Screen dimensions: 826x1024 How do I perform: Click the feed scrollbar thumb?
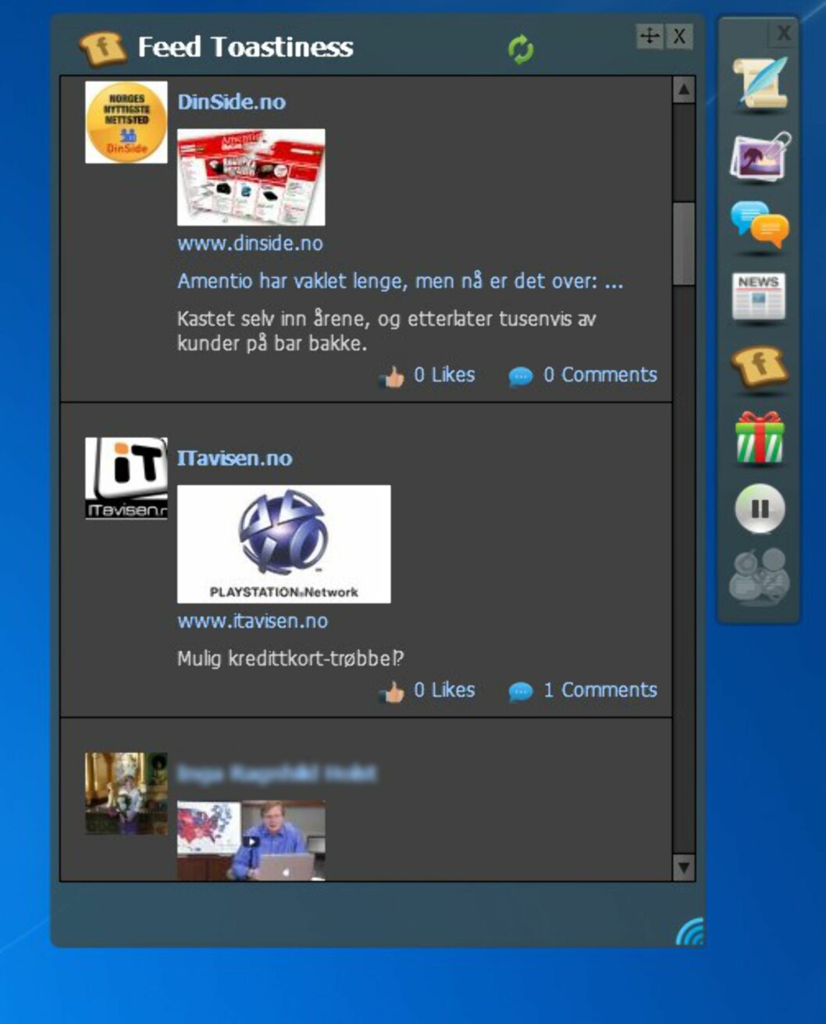[x=684, y=244]
